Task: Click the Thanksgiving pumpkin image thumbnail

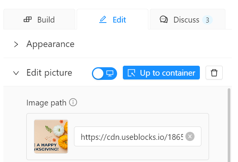Action: [51, 136]
